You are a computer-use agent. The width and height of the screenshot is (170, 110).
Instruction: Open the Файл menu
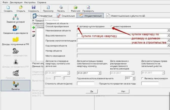(5, 2)
